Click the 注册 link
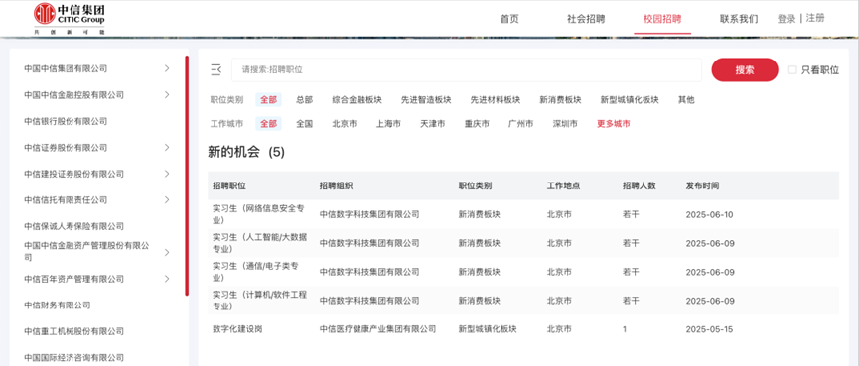 [x=815, y=18]
